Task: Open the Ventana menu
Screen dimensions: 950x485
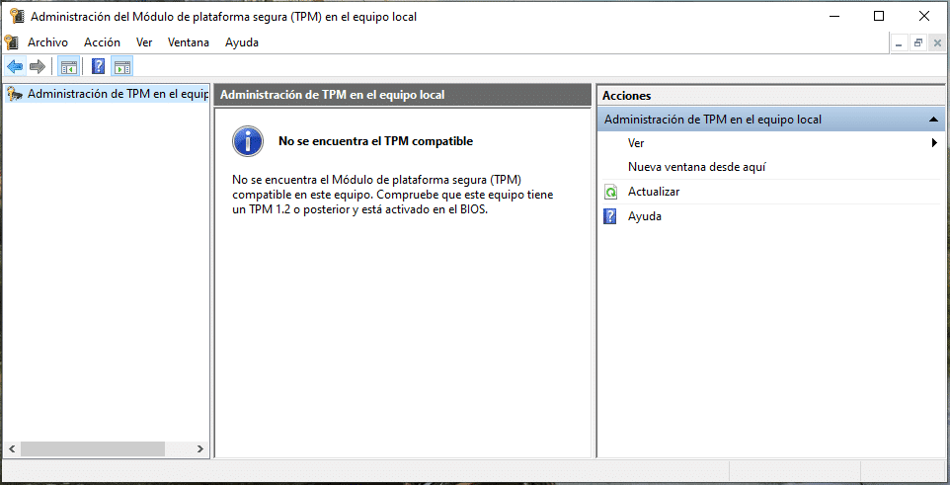Action: click(189, 42)
